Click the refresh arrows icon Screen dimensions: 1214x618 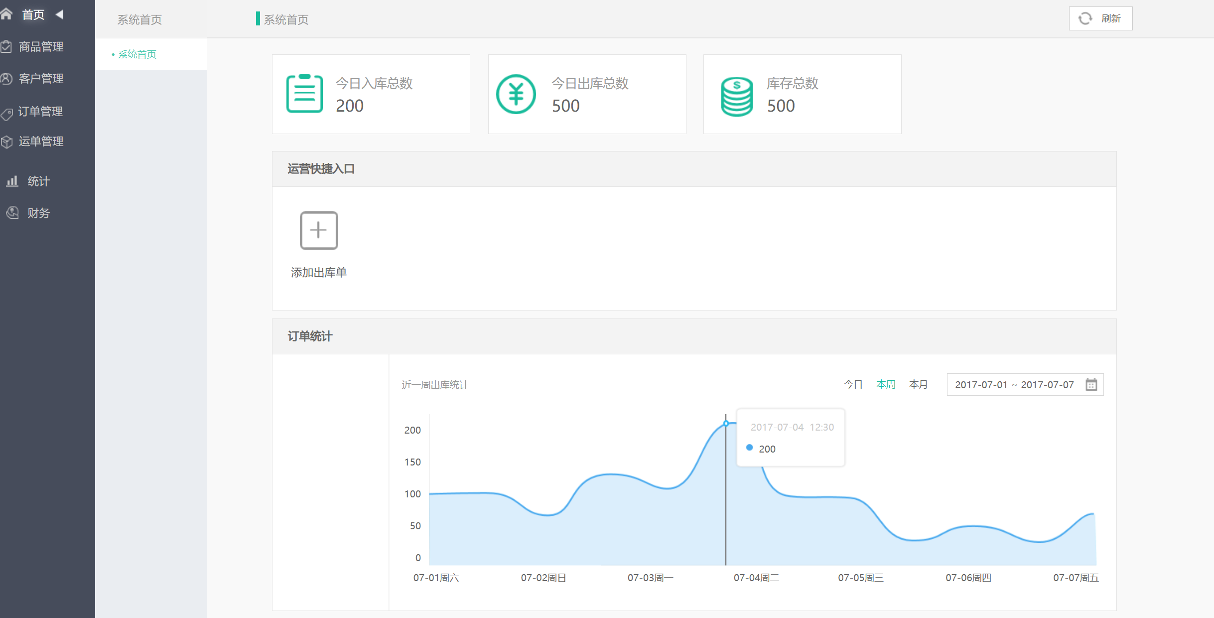[x=1085, y=18]
